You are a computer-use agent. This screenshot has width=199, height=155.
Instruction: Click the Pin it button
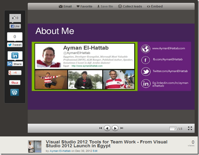click(15, 83)
